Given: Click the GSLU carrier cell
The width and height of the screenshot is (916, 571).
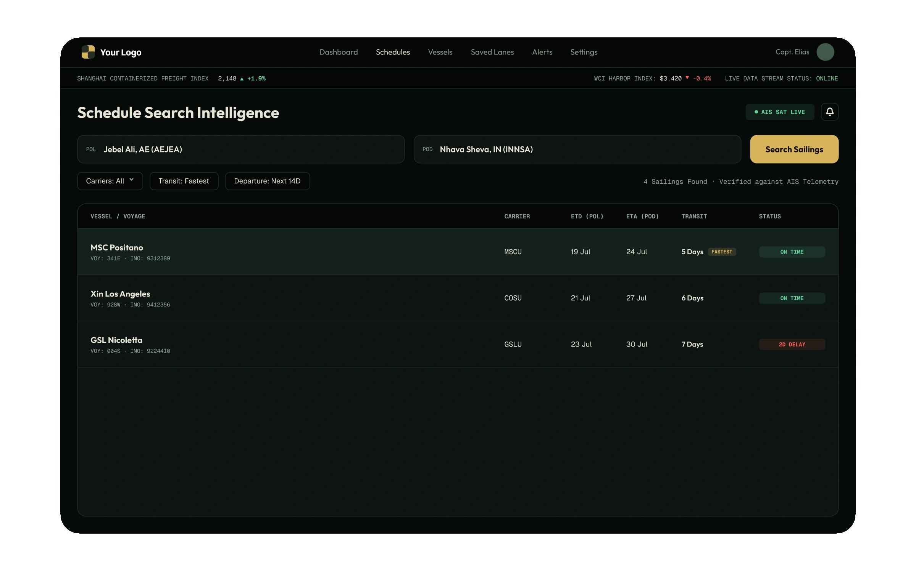Looking at the screenshot, I should (513, 345).
